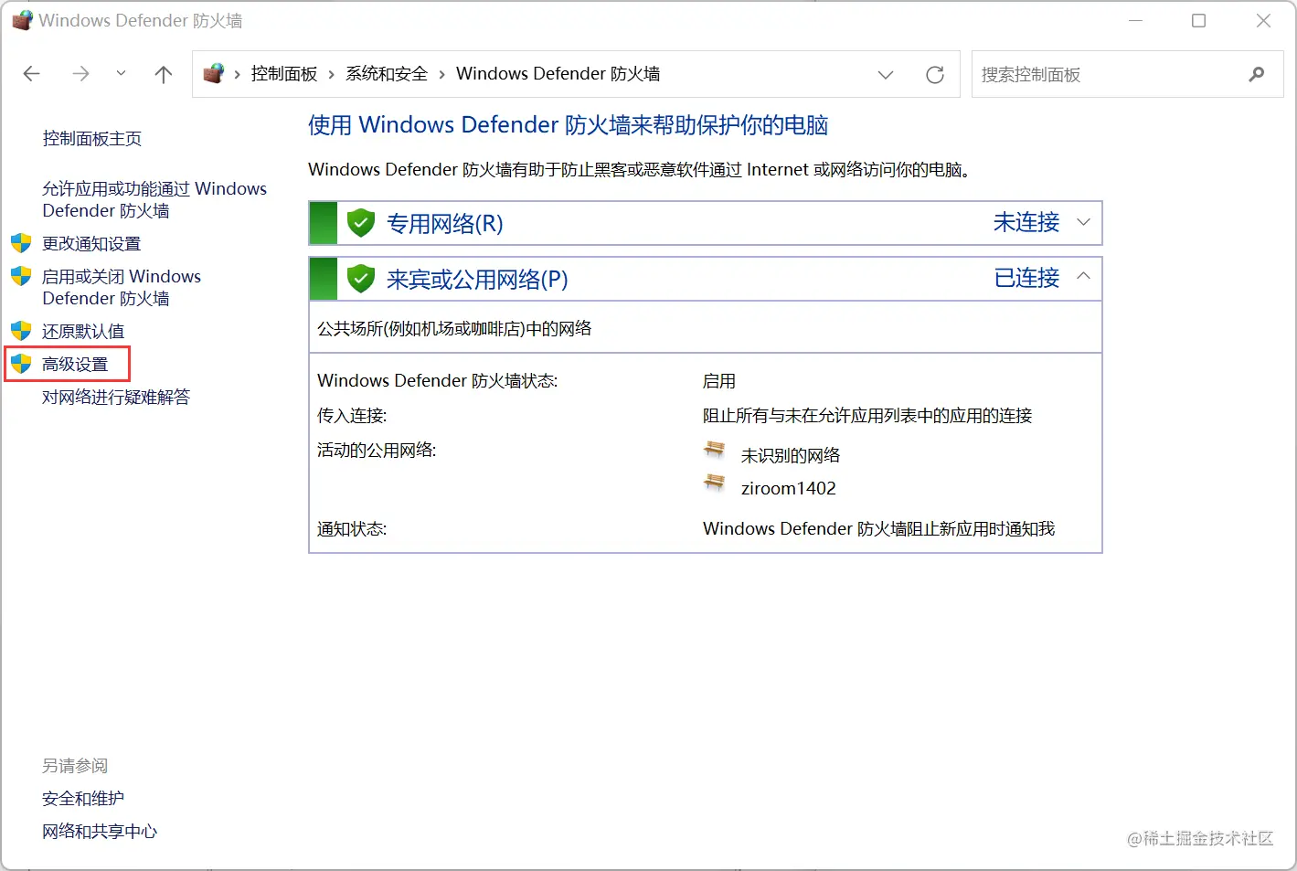Open 安全和维护 link
The width and height of the screenshot is (1297, 871).
[83, 799]
